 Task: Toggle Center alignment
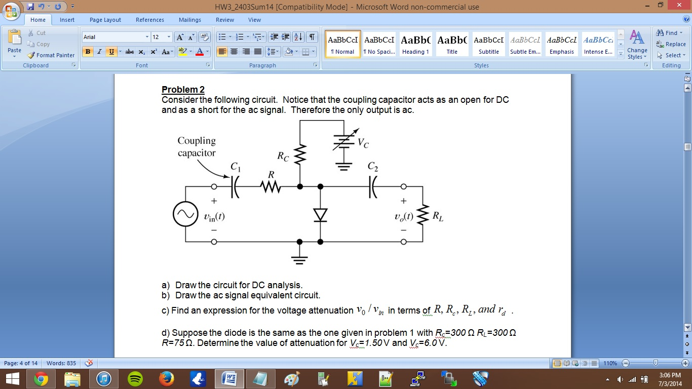coord(234,52)
